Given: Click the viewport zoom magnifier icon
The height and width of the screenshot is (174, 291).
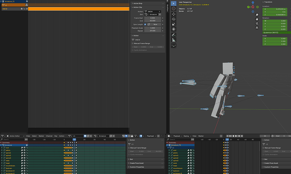Looking at the screenshot, I should coord(257,15).
